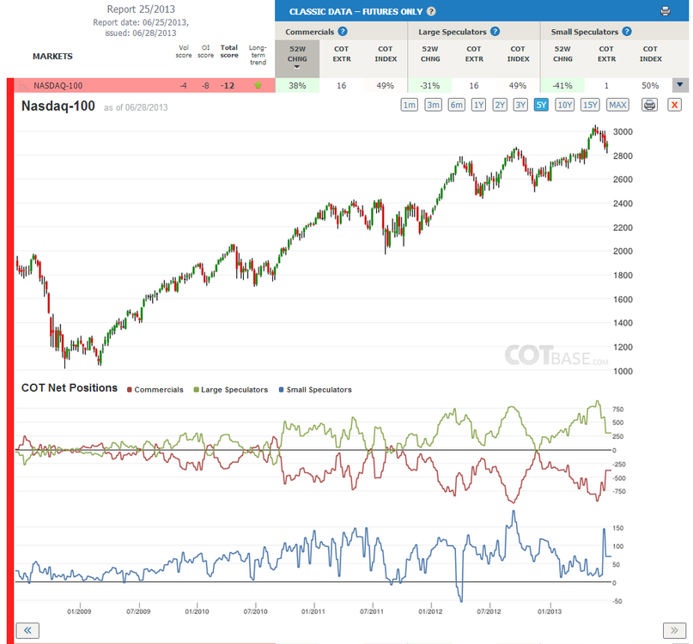Print the classic data table
Viewport: 693px width, 644px height.
(x=665, y=11)
